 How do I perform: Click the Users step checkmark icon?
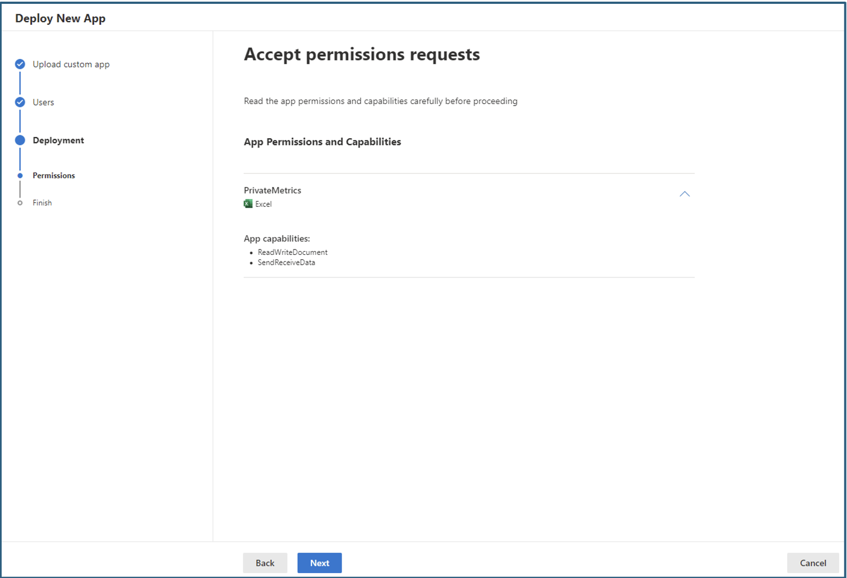coord(20,102)
